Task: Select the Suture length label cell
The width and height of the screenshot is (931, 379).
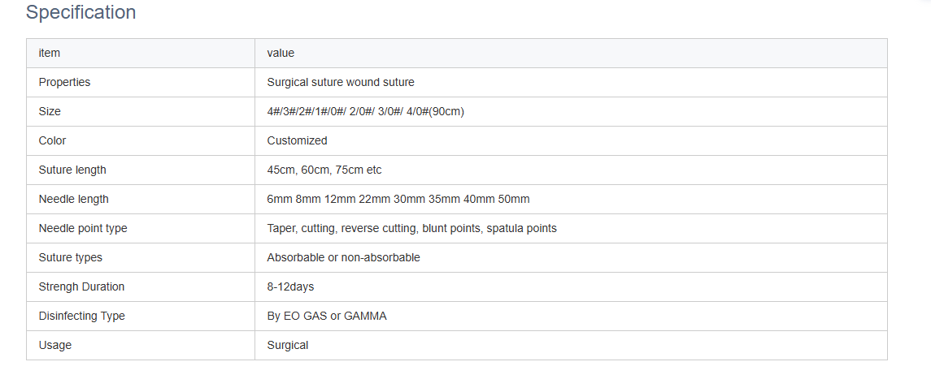Action: point(72,170)
